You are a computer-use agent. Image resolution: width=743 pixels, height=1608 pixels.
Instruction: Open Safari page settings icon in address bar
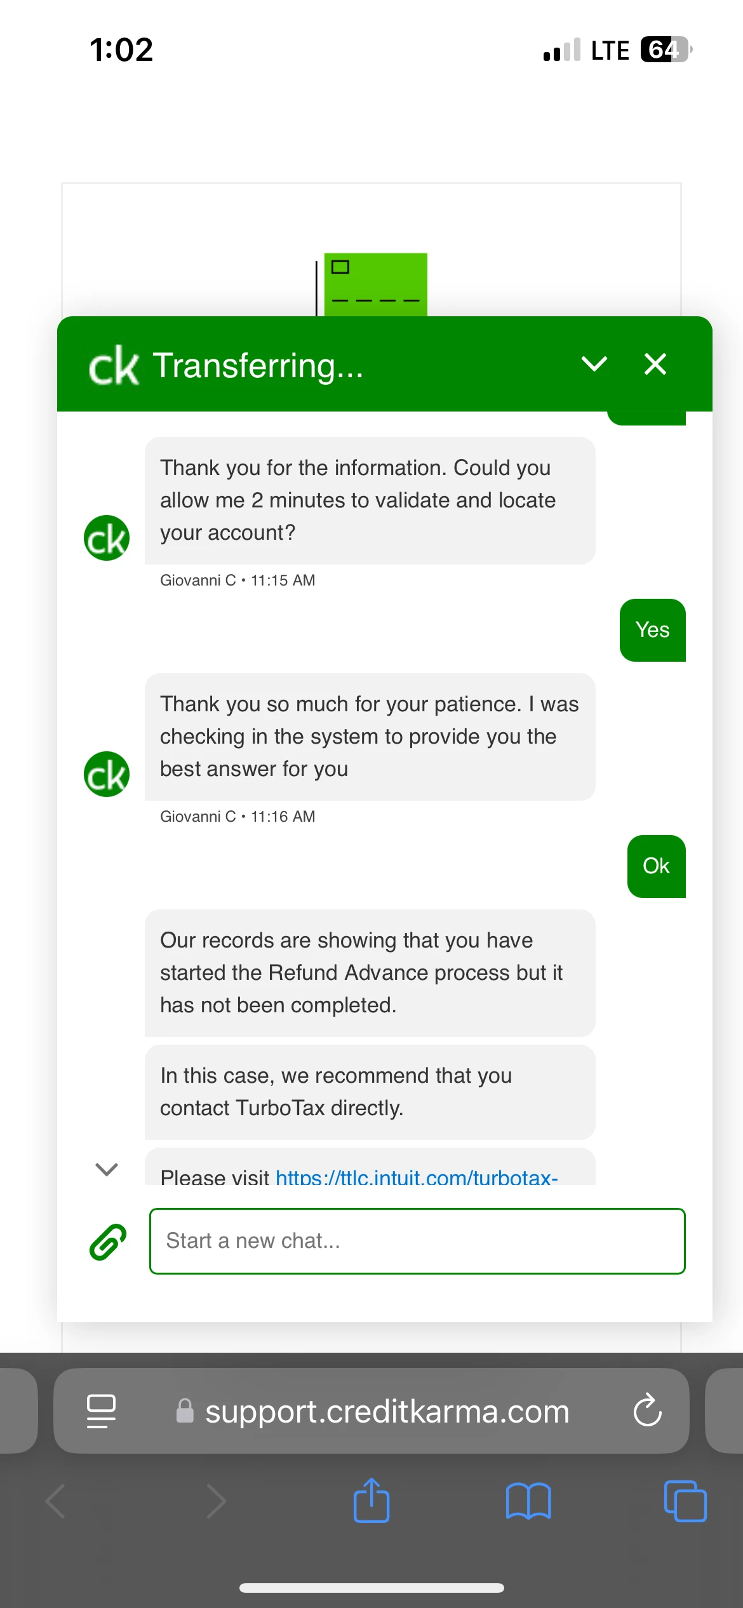[101, 1411]
